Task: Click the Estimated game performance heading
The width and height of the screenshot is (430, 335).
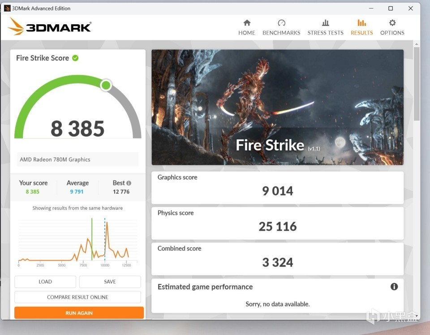Action: coord(205,287)
